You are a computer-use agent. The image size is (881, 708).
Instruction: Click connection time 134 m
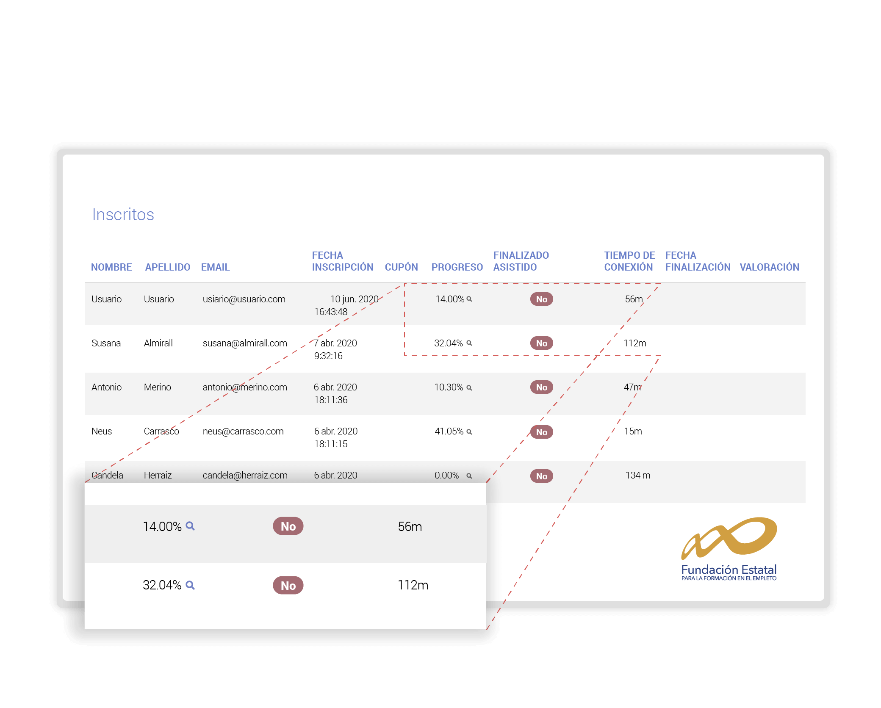(638, 475)
